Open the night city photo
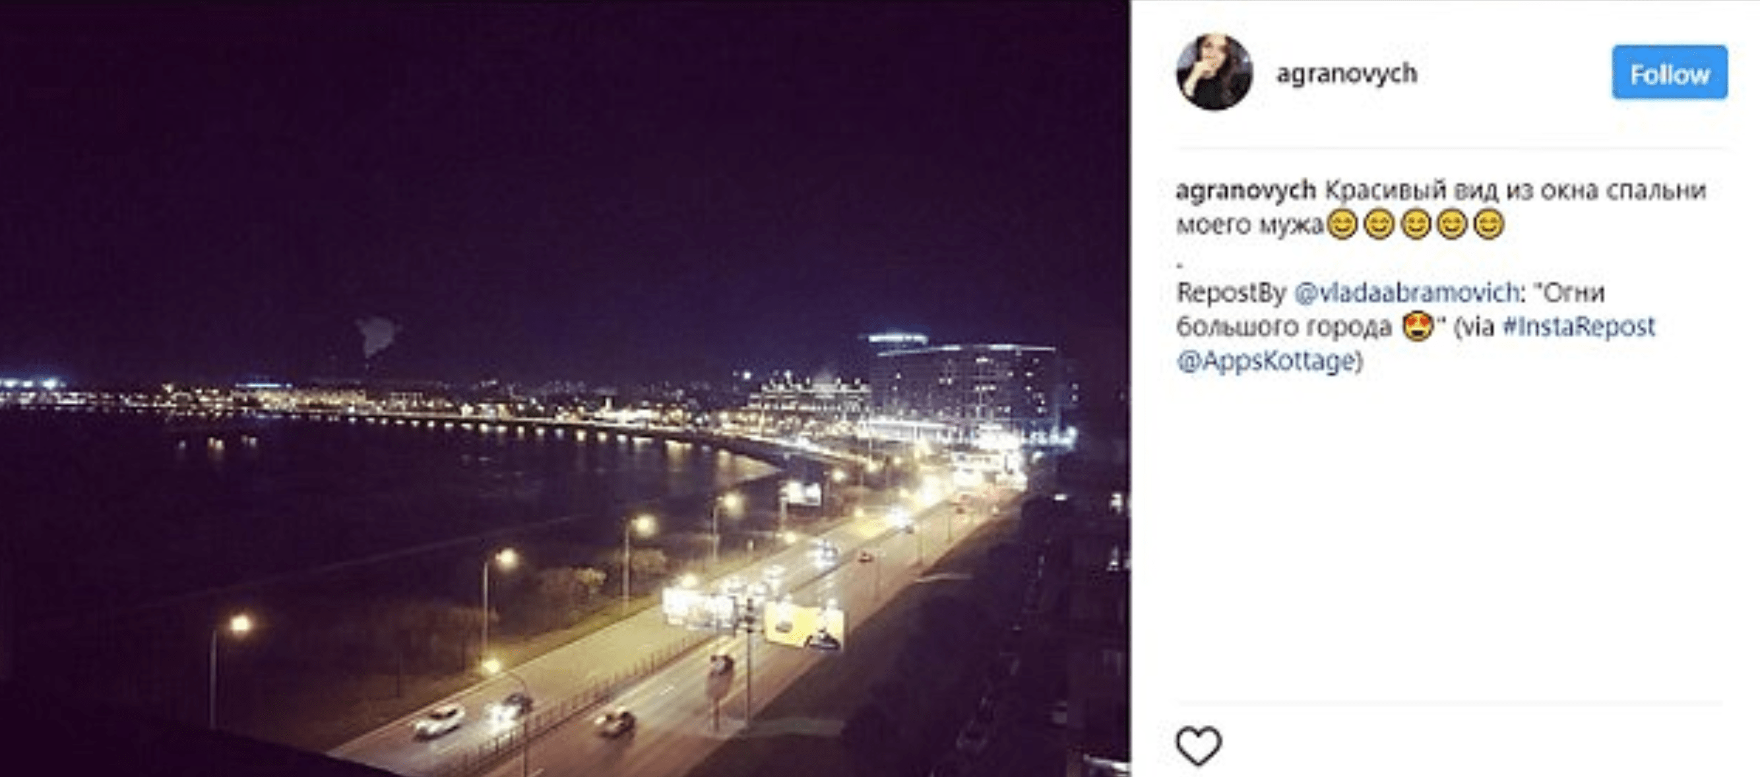 (565, 388)
